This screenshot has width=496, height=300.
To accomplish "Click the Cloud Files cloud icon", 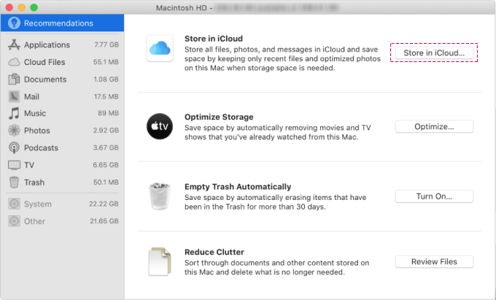I will point(14,62).
